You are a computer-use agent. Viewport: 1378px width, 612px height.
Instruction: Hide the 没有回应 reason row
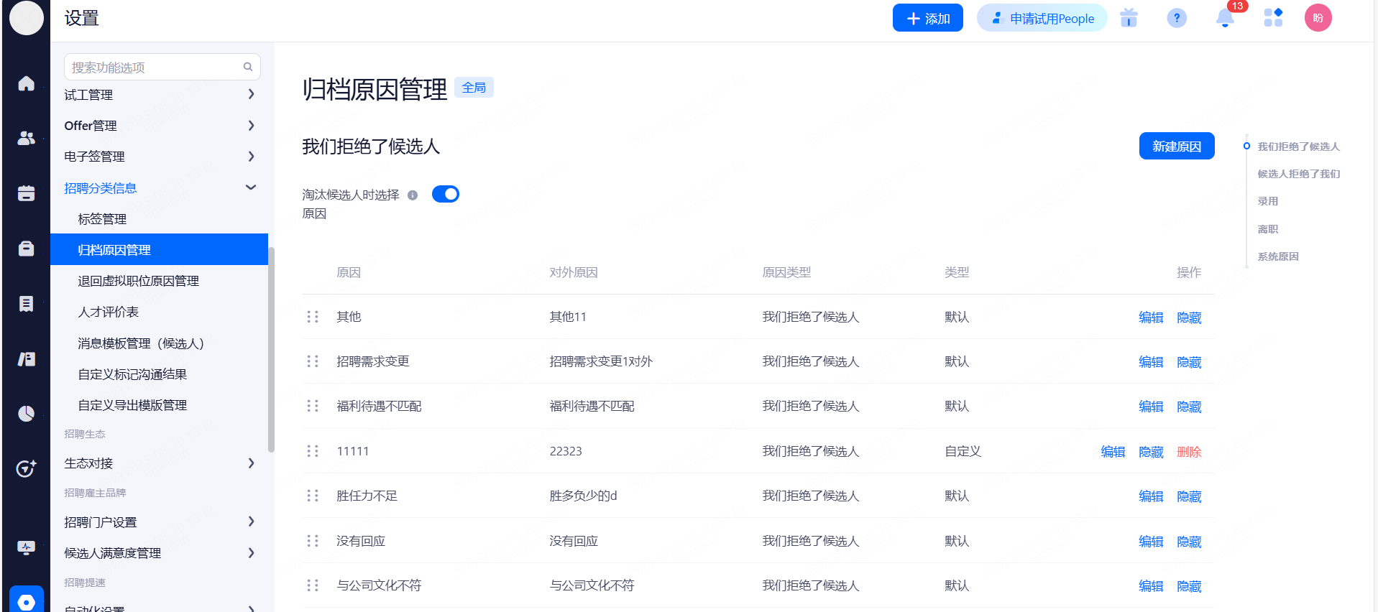[x=1189, y=542]
